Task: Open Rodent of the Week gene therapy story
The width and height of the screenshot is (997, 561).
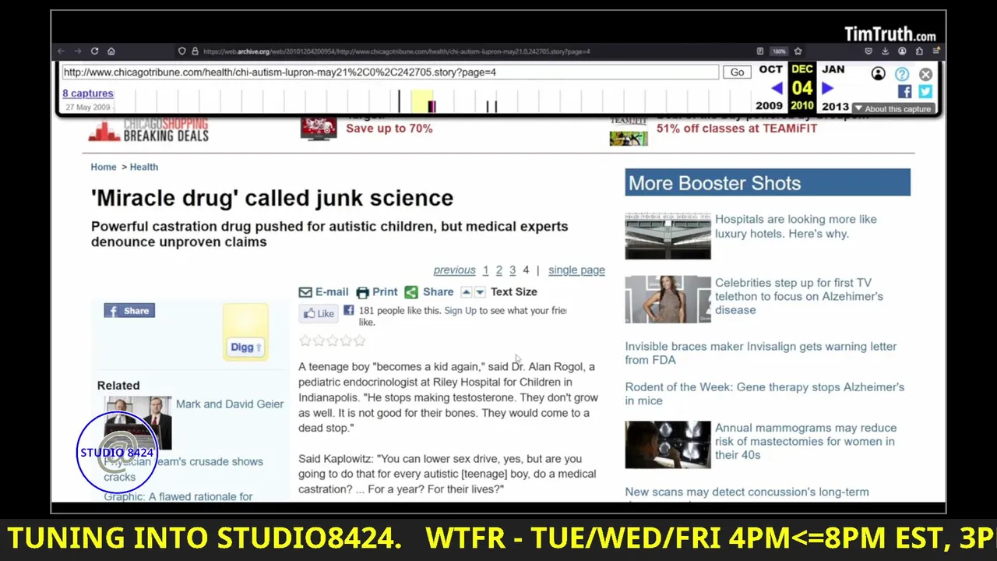Action: [x=765, y=393]
